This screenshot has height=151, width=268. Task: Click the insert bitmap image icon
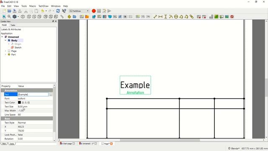[x=227, y=17]
